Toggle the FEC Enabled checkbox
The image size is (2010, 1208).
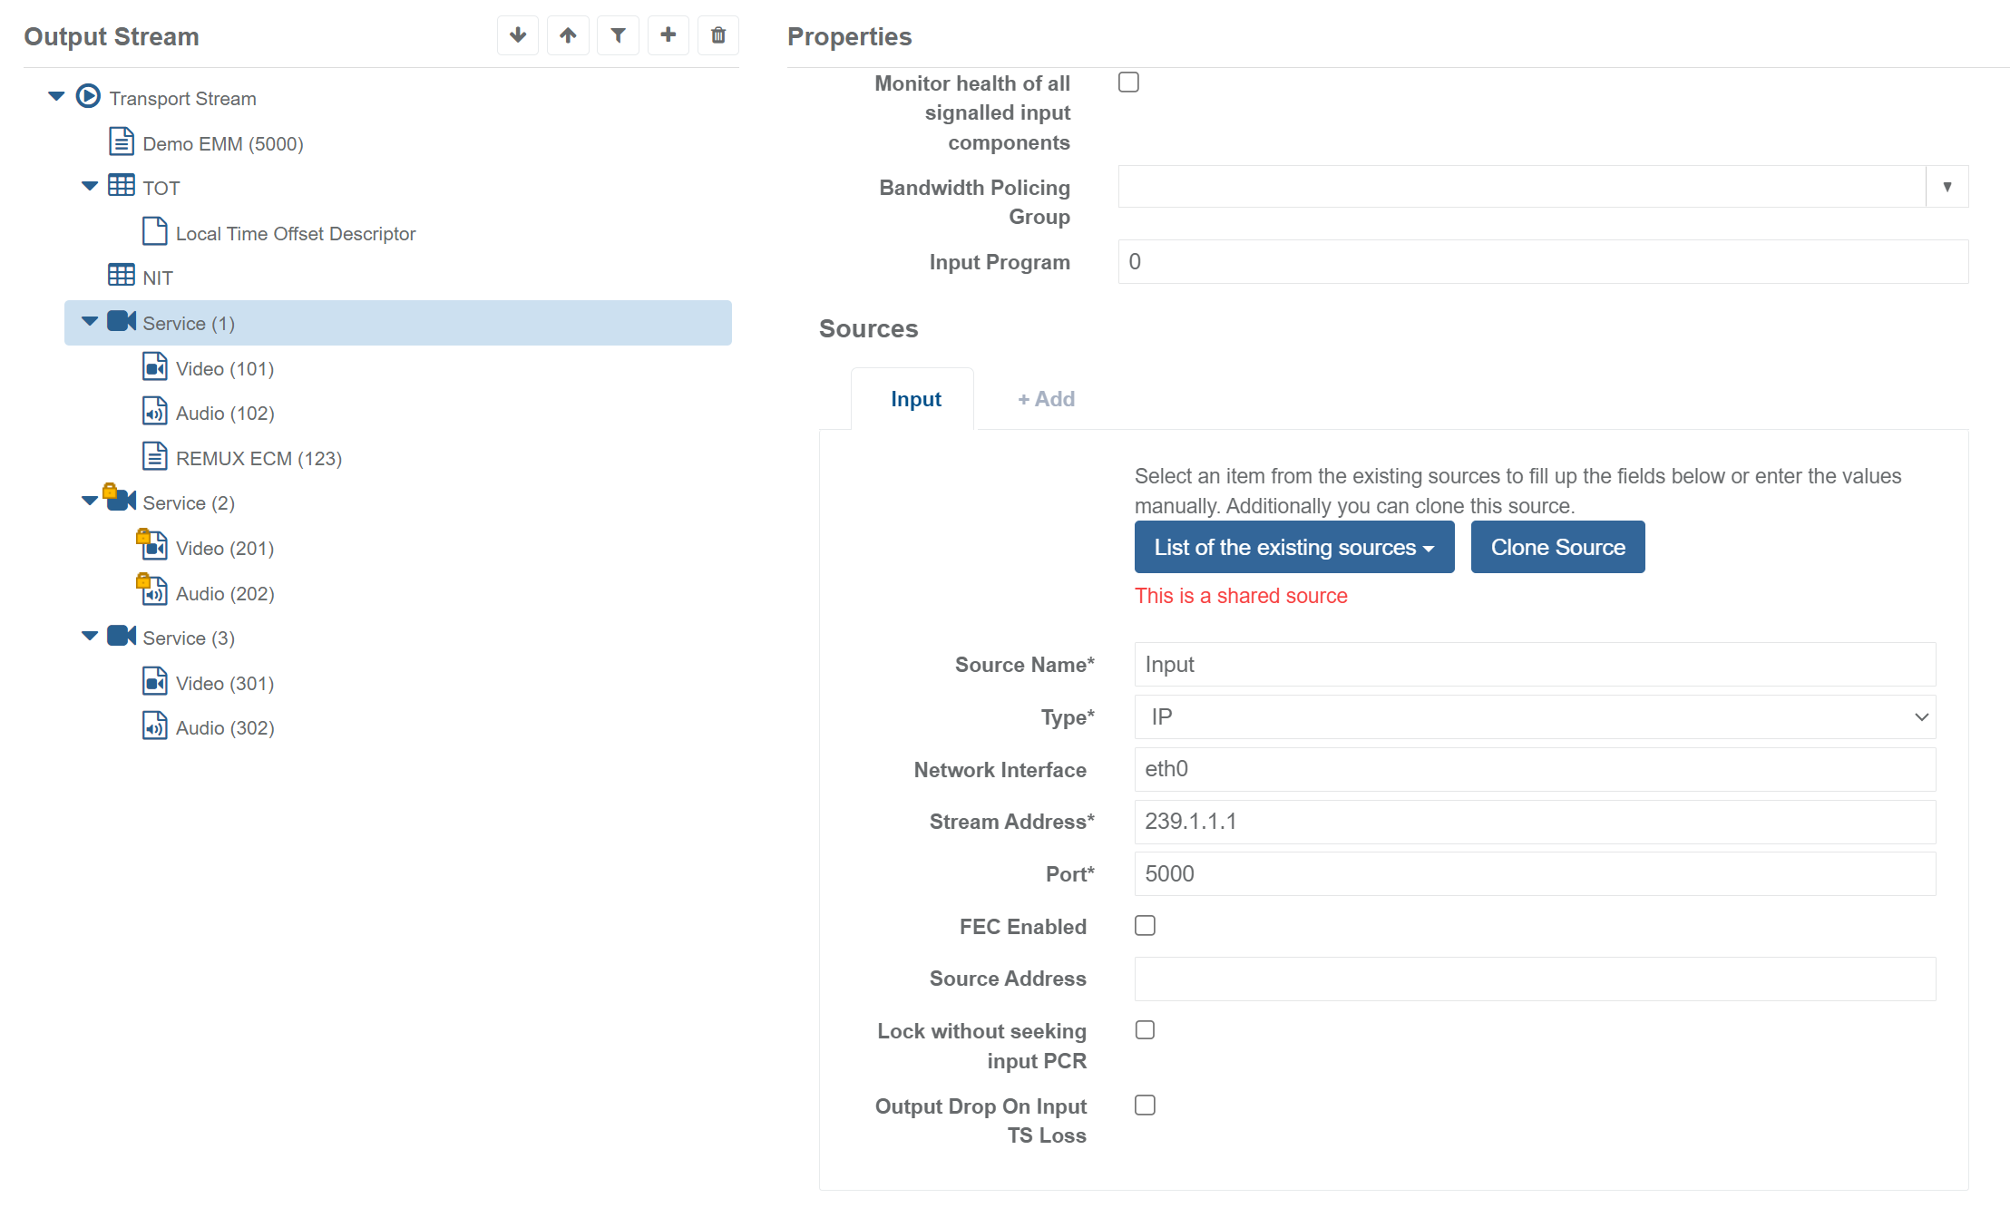(1145, 925)
